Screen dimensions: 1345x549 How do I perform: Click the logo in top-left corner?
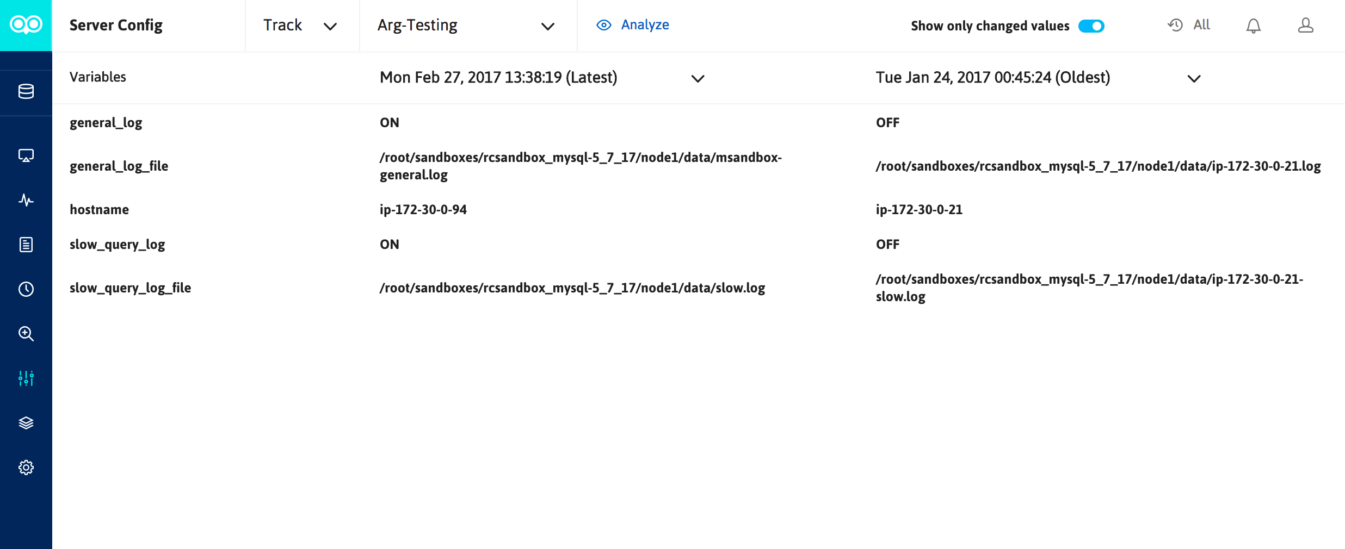26,25
